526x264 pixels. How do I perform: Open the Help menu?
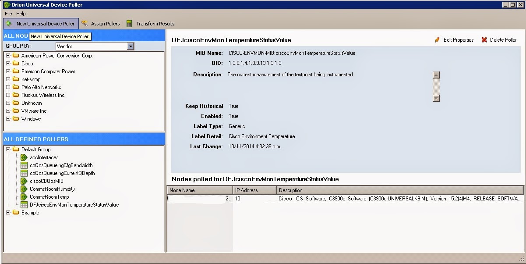[21, 14]
